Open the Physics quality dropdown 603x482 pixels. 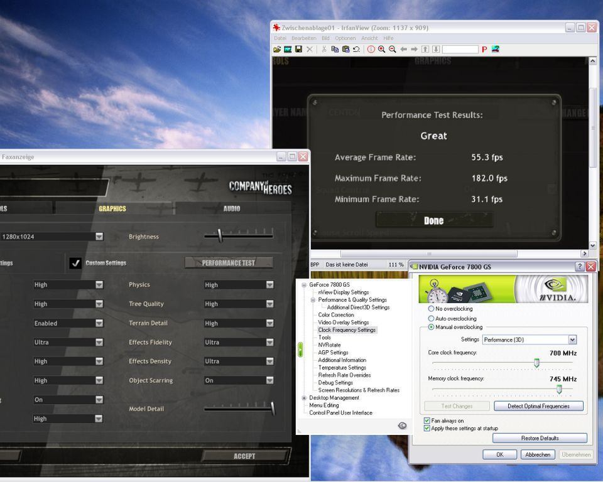click(x=270, y=284)
